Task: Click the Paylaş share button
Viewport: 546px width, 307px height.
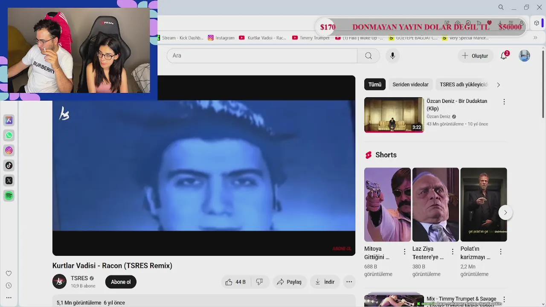Action: coord(289,282)
